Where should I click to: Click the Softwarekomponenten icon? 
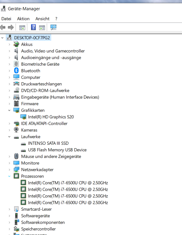click(x=16, y=222)
